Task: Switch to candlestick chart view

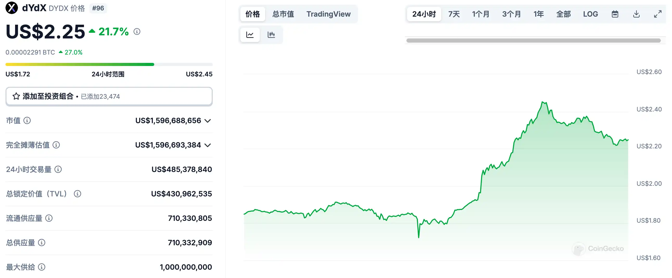Action: point(271,35)
